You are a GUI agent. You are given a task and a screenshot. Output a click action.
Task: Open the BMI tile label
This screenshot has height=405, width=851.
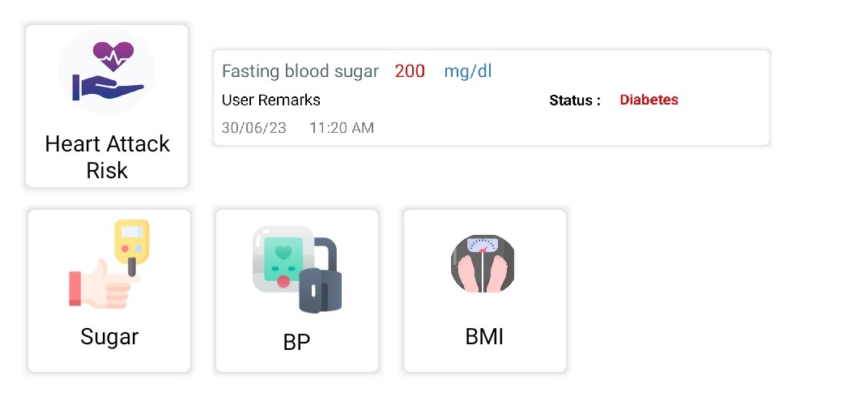click(x=485, y=337)
